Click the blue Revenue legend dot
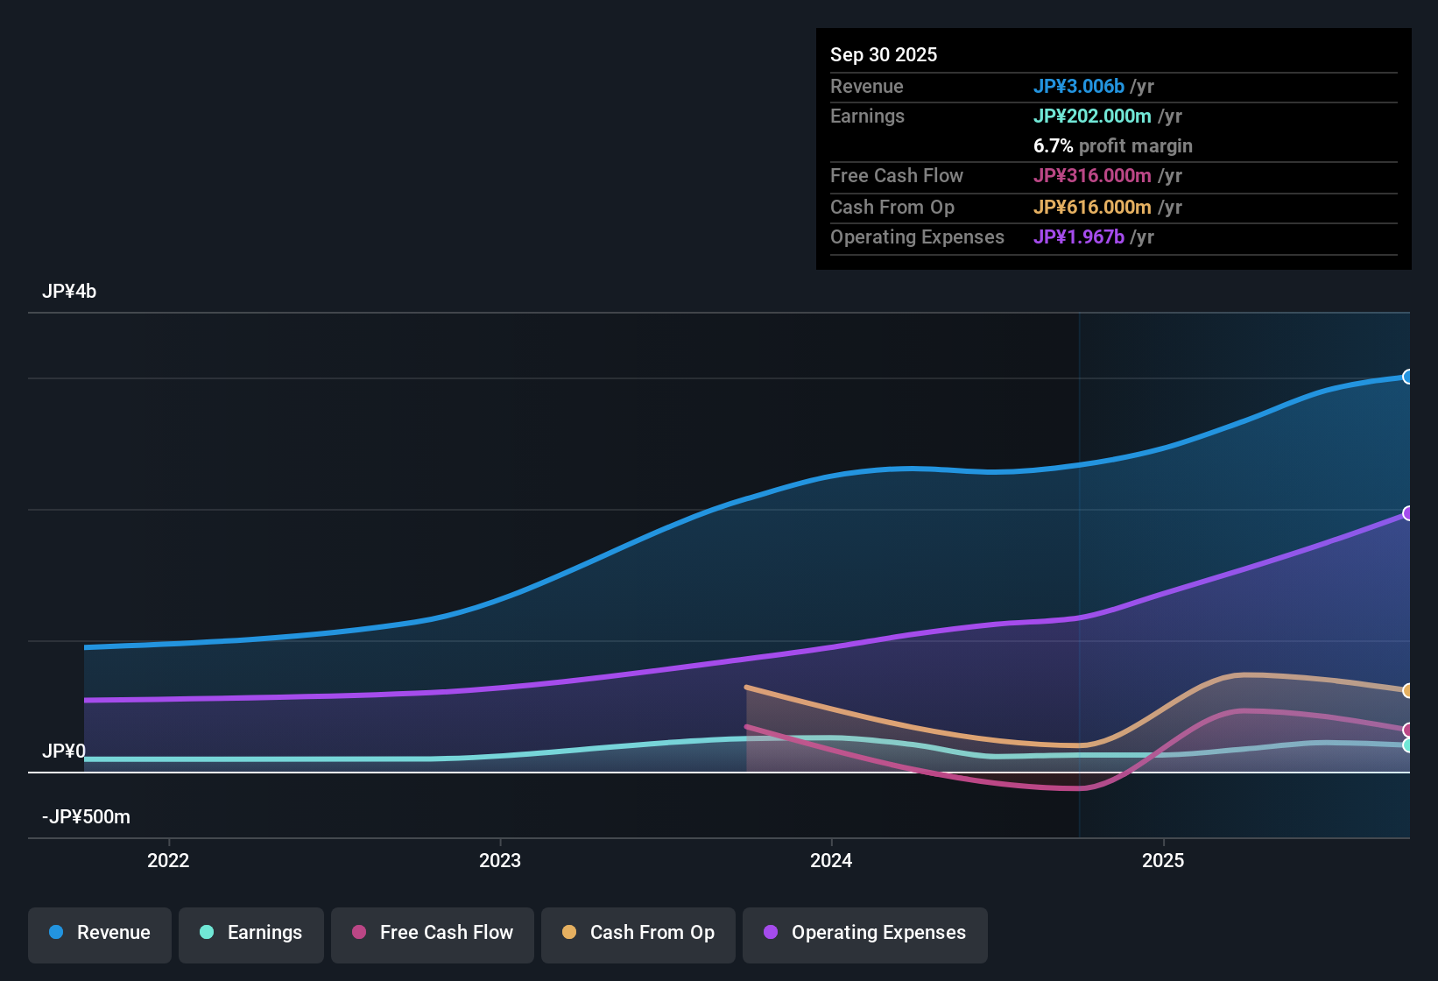The width and height of the screenshot is (1438, 981). click(56, 933)
